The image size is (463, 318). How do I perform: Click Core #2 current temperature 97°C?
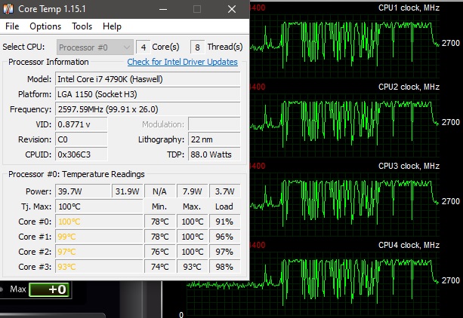click(99, 252)
